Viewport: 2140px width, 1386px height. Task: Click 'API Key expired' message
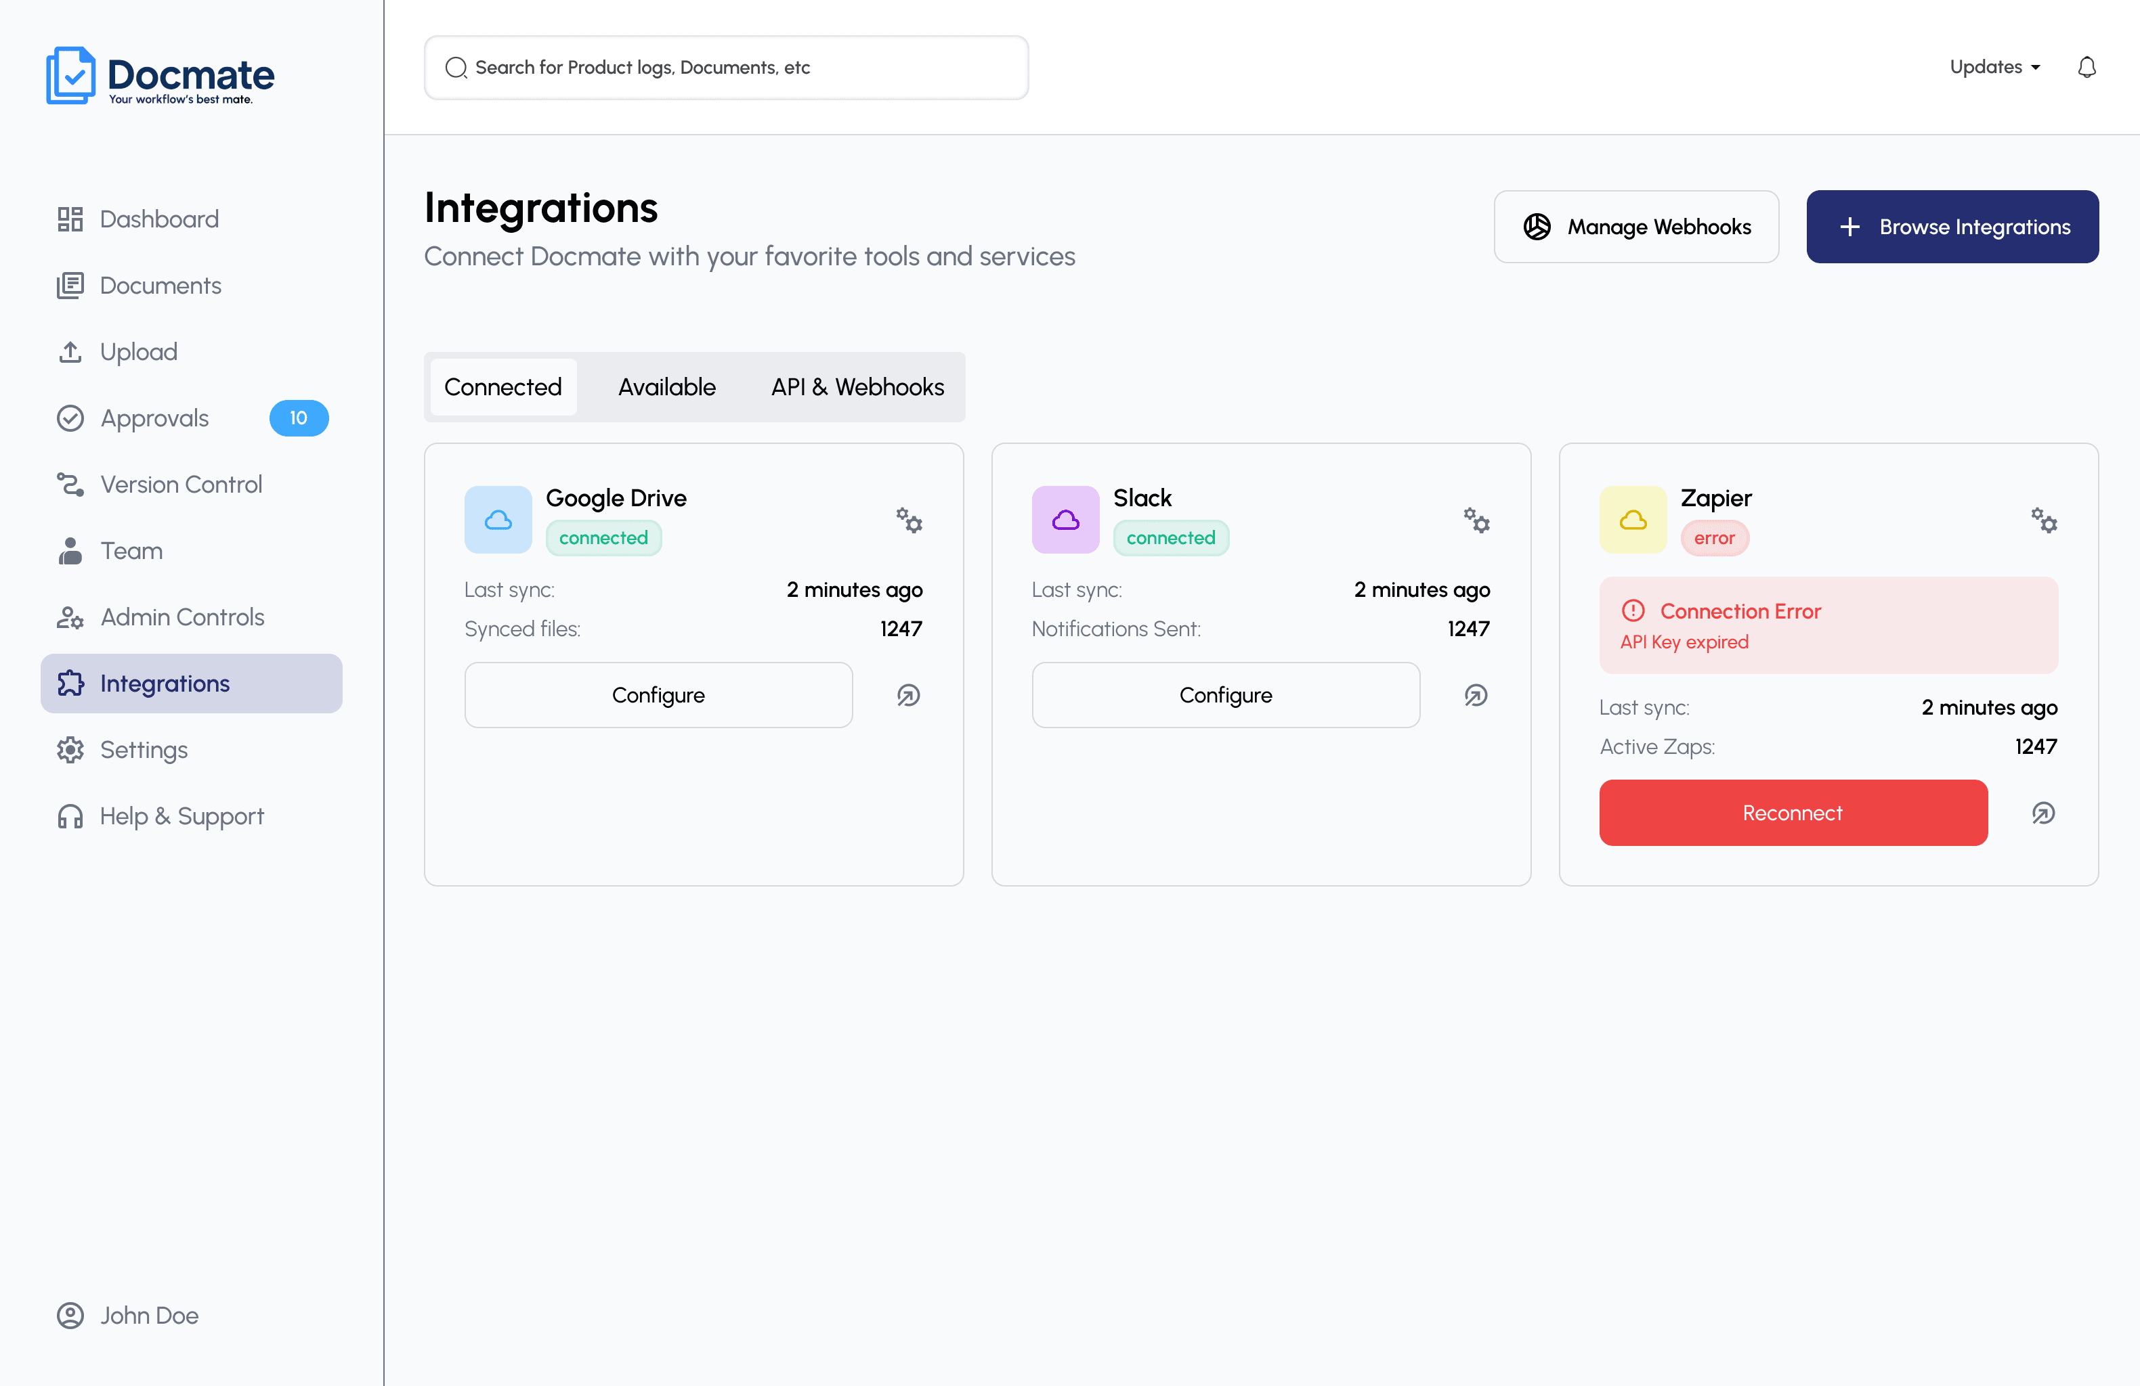1684,642
